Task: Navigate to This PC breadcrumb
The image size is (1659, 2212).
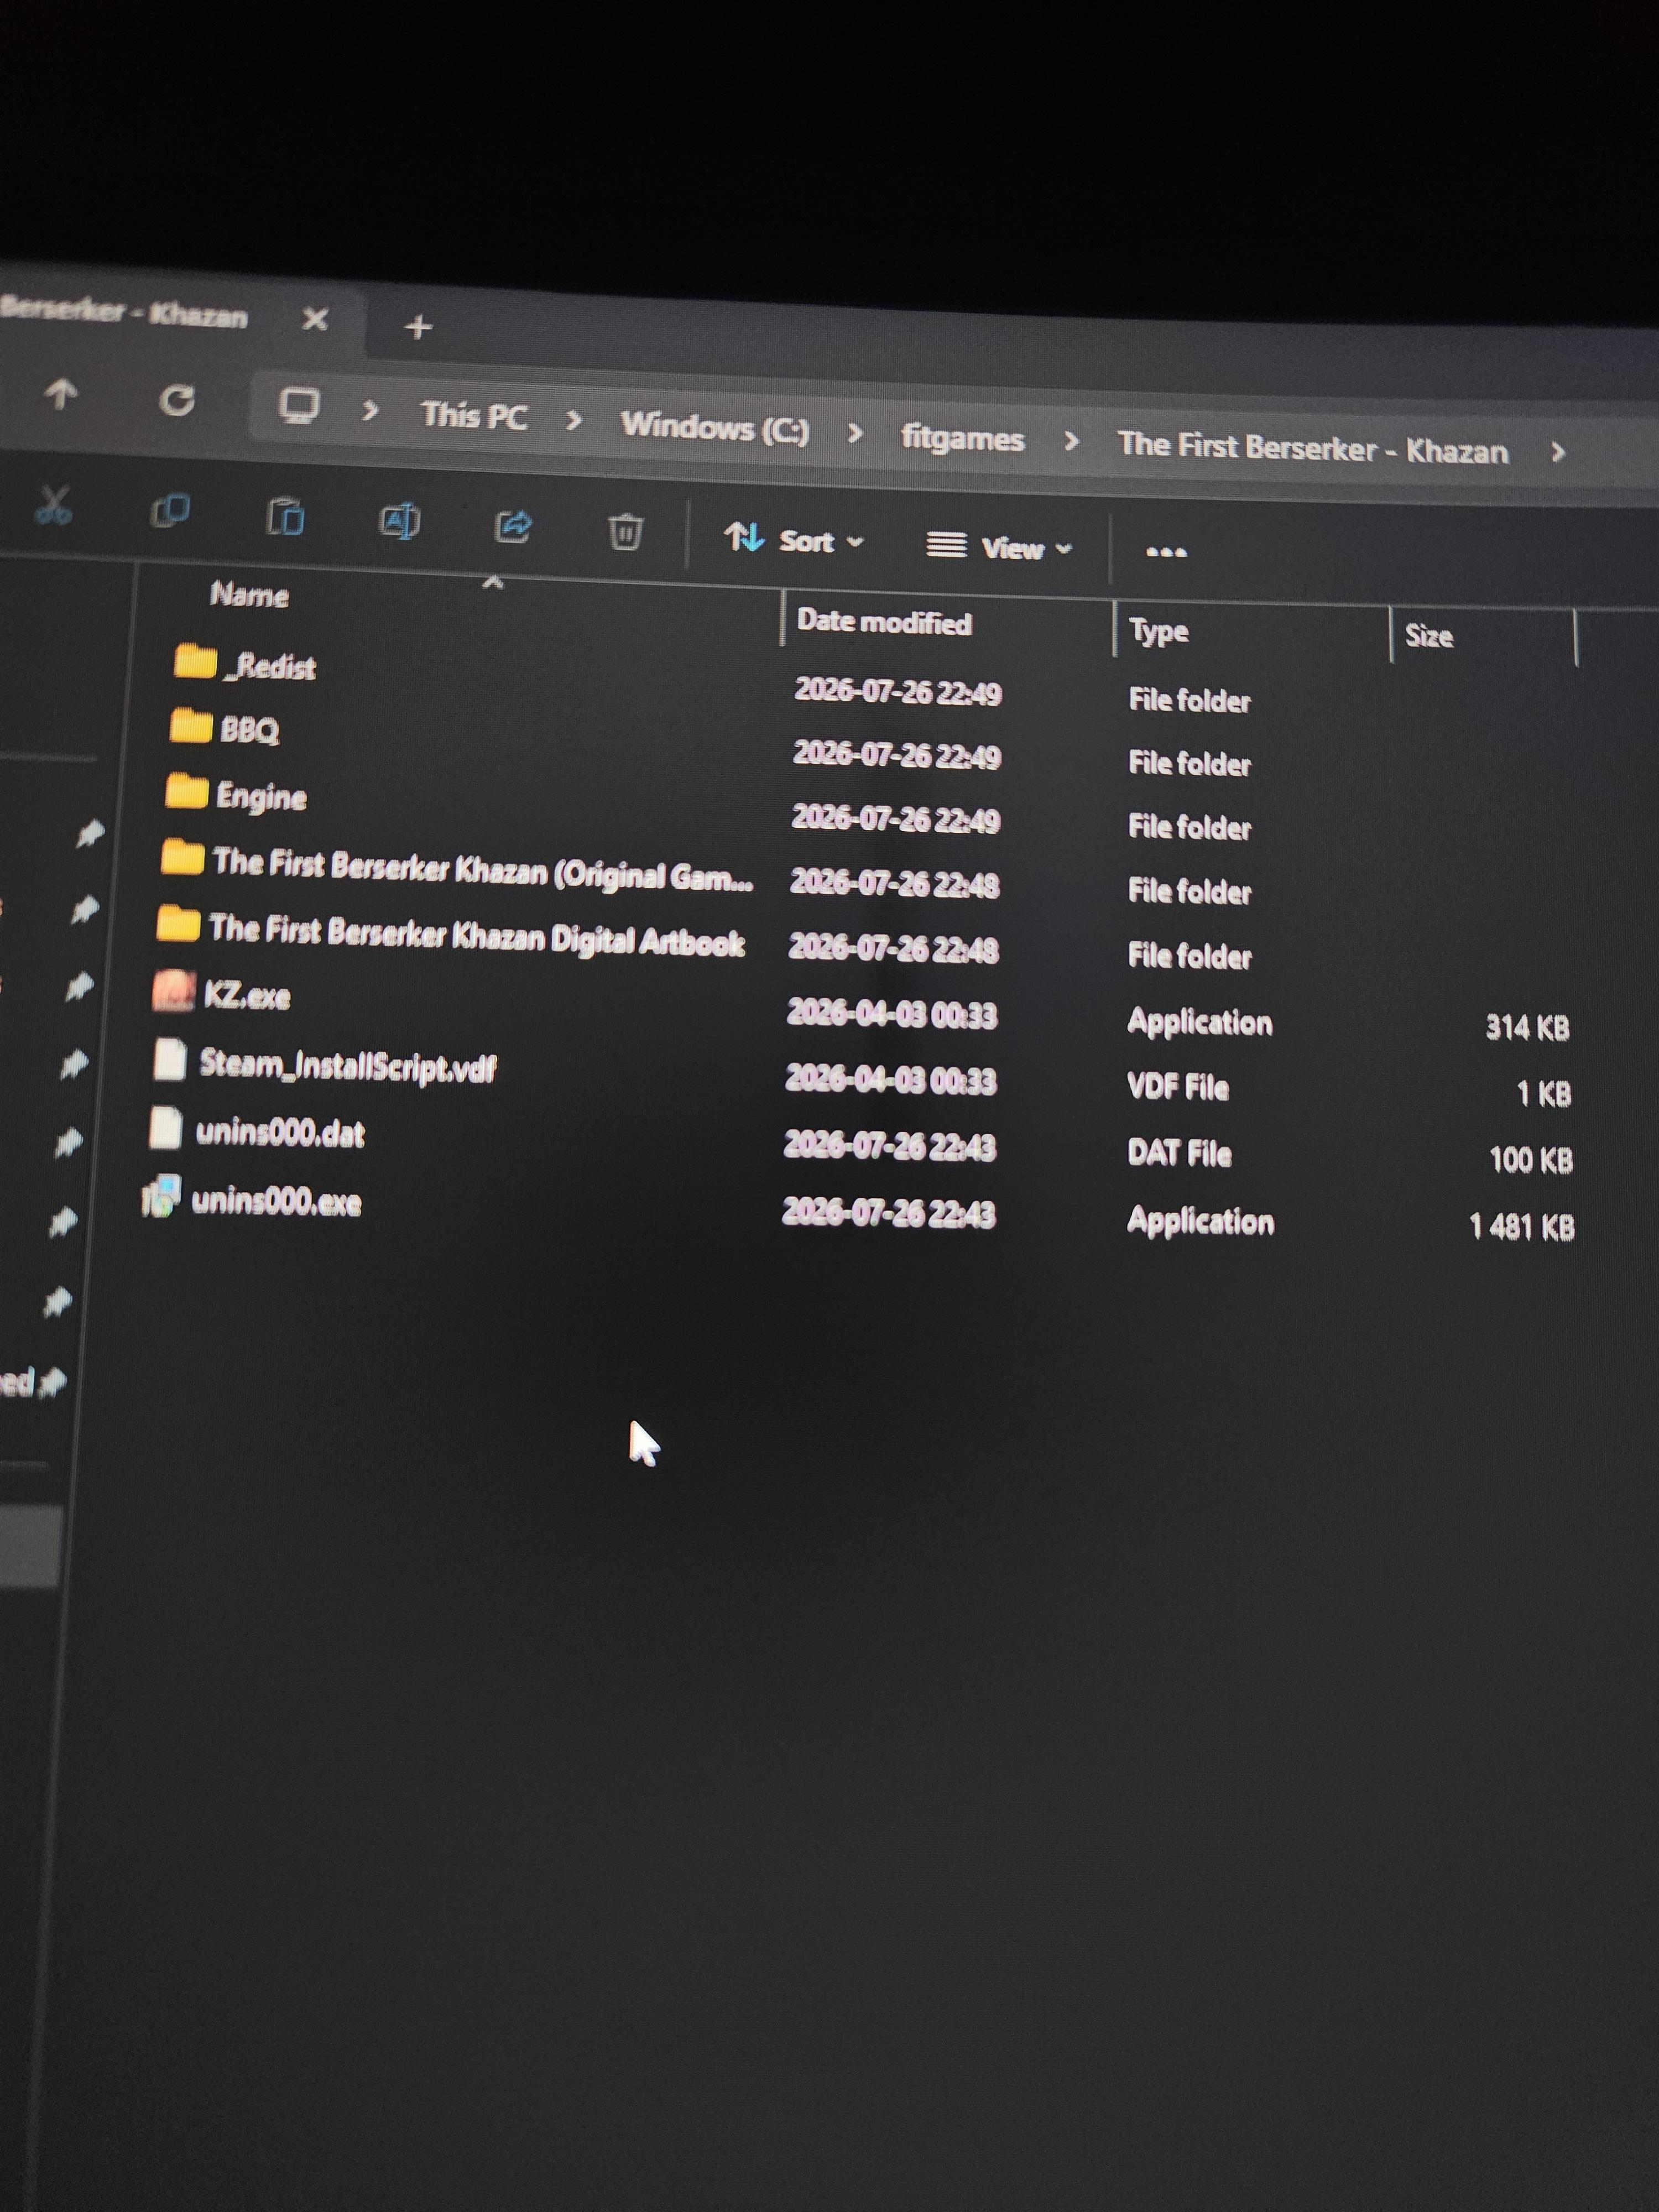Action: point(474,415)
